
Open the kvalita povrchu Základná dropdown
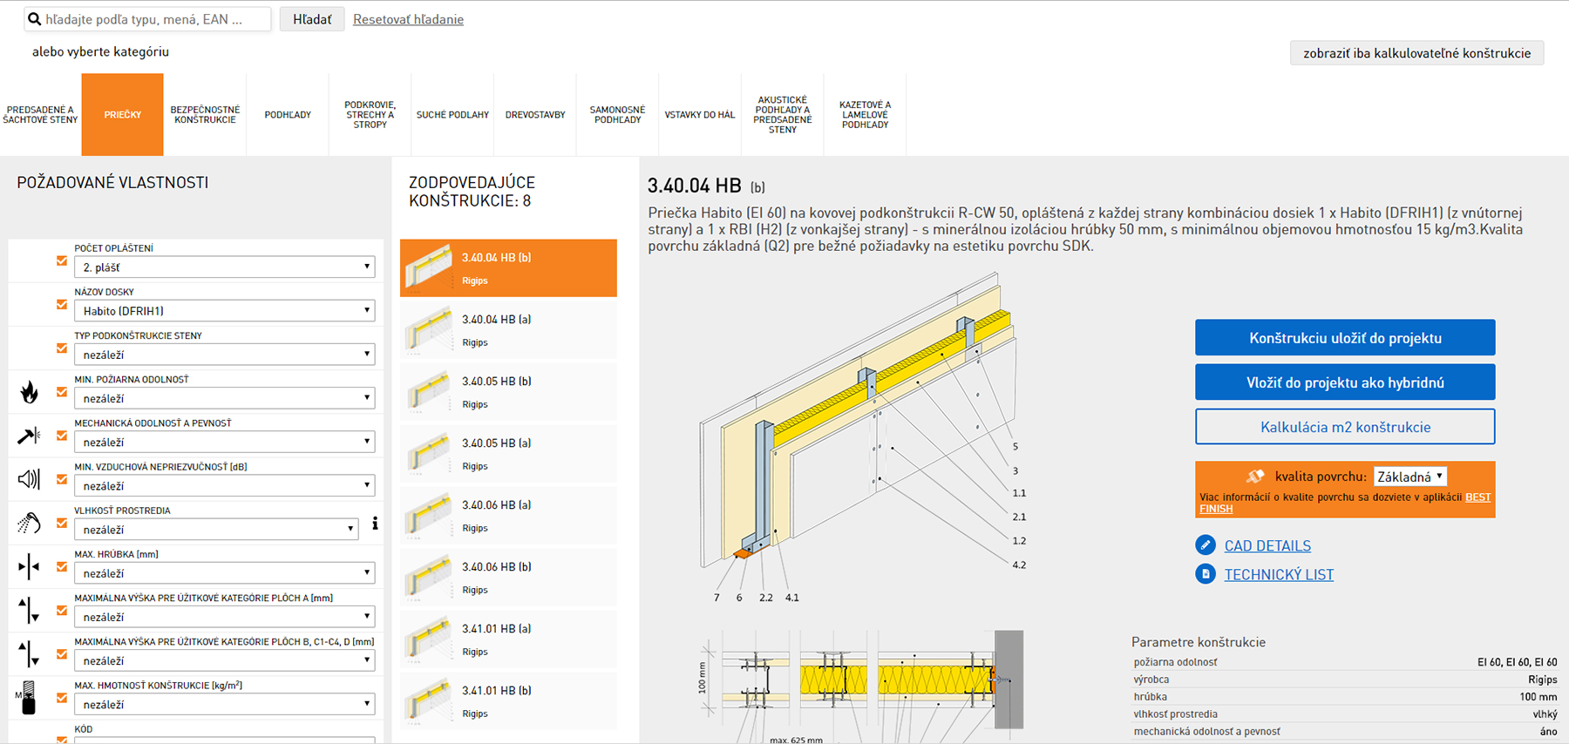[1409, 477]
